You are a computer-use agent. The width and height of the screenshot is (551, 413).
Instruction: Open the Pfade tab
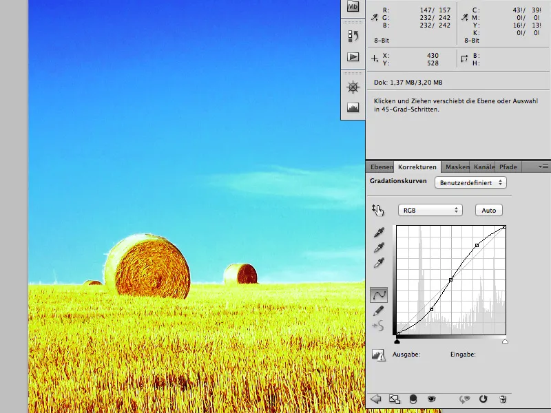click(x=508, y=167)
